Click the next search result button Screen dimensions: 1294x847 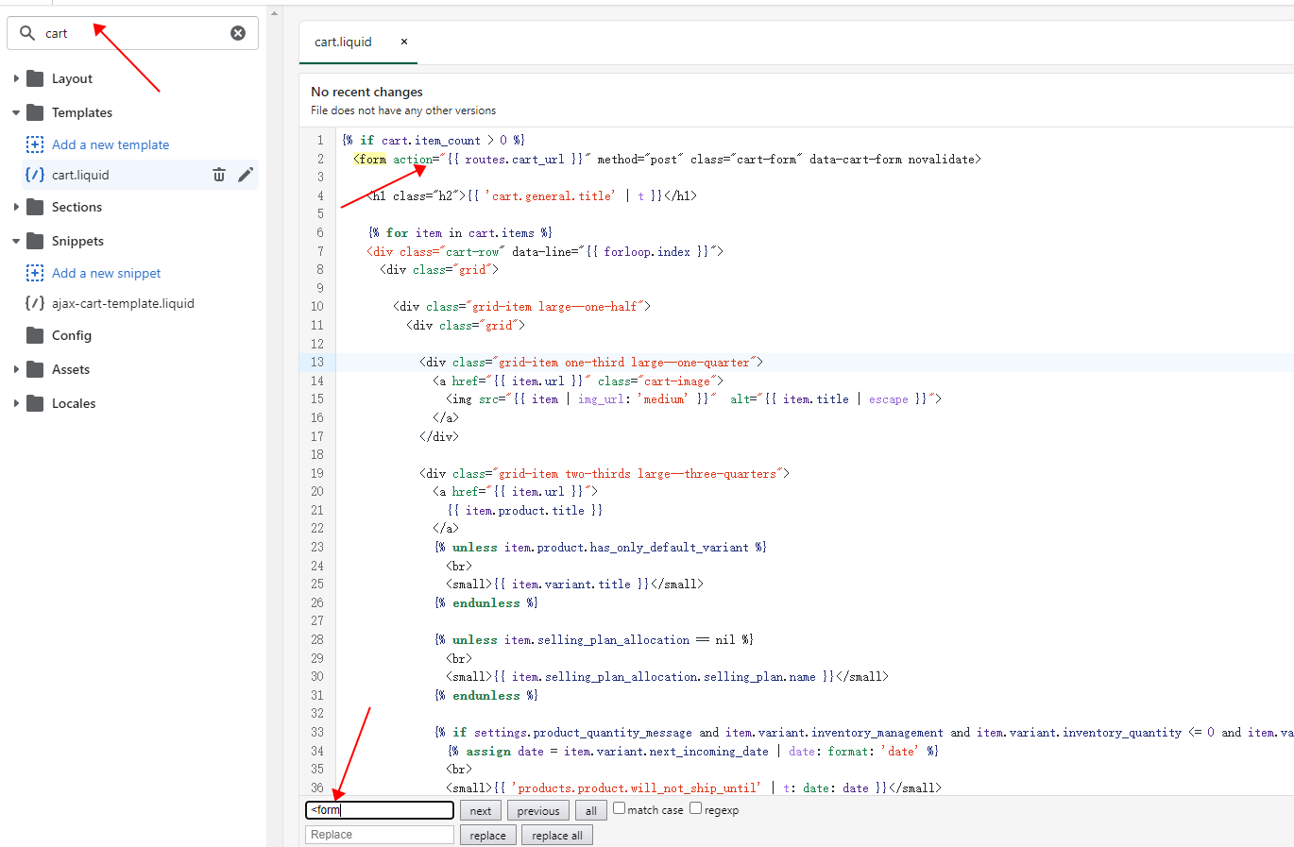481,811
